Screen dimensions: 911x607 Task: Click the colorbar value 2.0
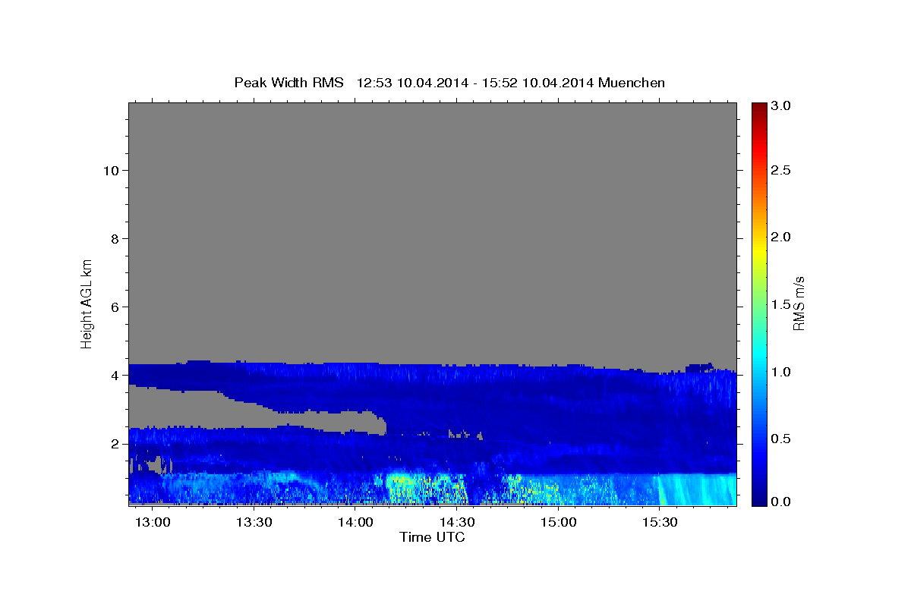pos(783,237)
